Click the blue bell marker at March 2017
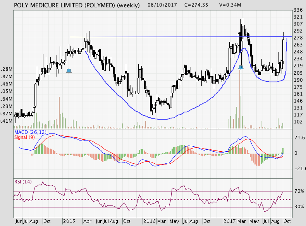Viewport: 306px width, 226px height. coord(241,67)
